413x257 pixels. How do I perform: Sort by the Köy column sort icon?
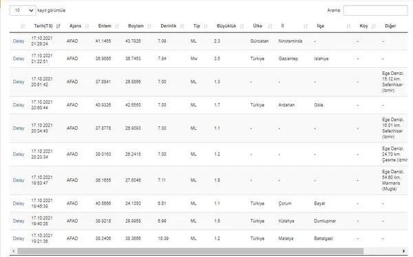click(x=374, y=26)
